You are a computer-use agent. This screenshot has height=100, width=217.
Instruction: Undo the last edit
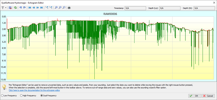click(21, 8)
